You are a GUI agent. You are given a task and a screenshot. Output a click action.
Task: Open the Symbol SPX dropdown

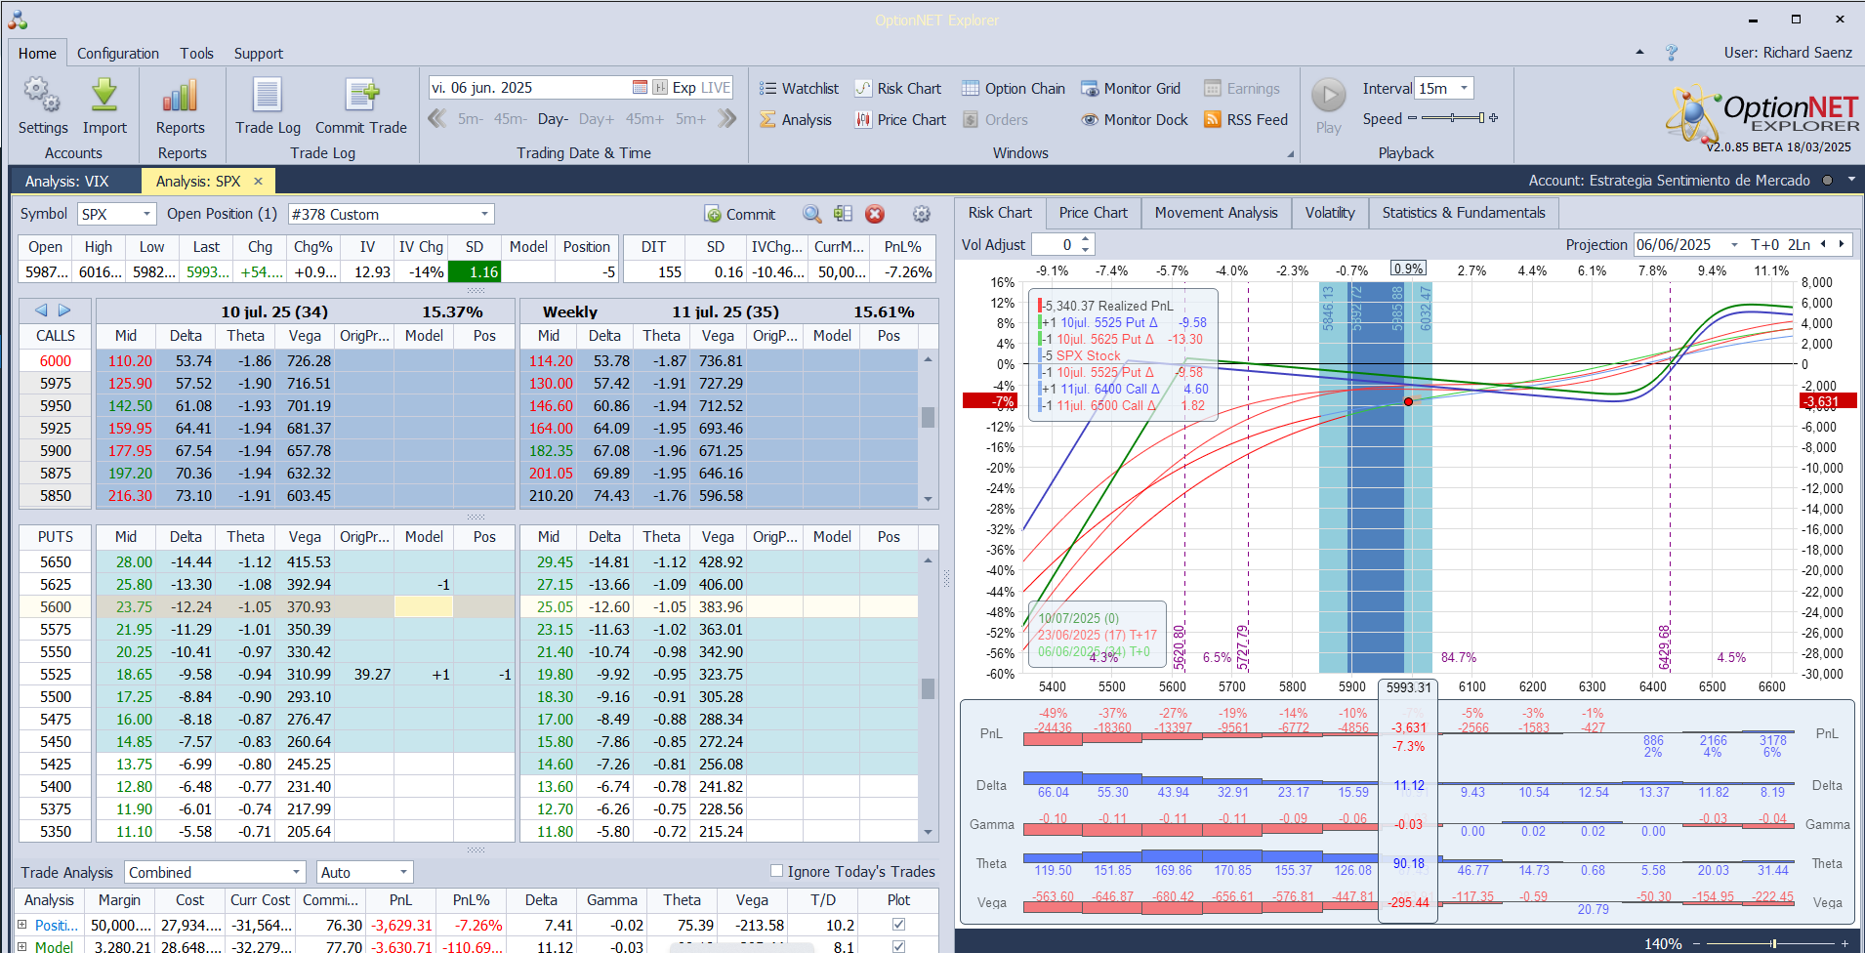click(x=146, y=214)
